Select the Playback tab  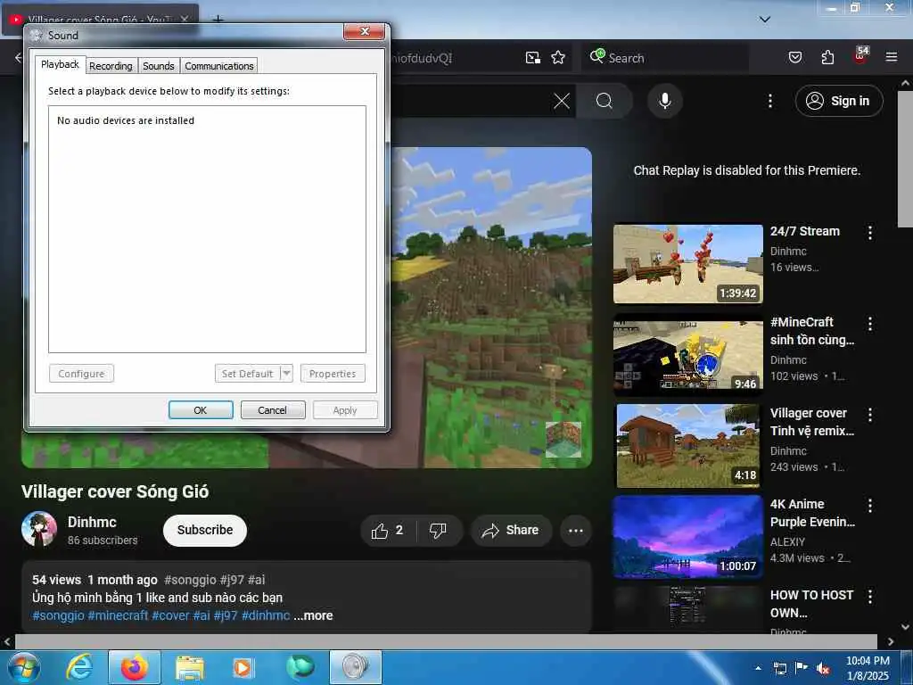tap(60, 64)
